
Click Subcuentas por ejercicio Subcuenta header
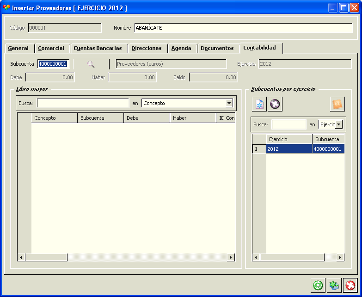(329, 139)
